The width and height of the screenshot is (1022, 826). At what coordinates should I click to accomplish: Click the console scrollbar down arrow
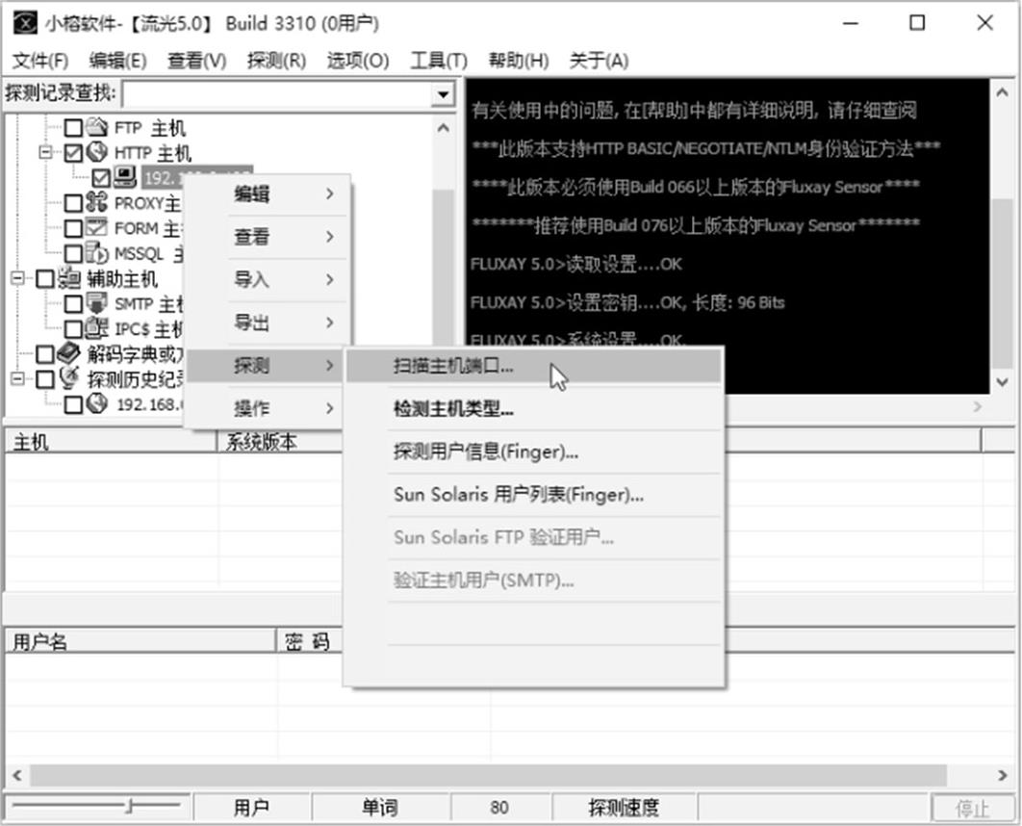coord(1003,381)
